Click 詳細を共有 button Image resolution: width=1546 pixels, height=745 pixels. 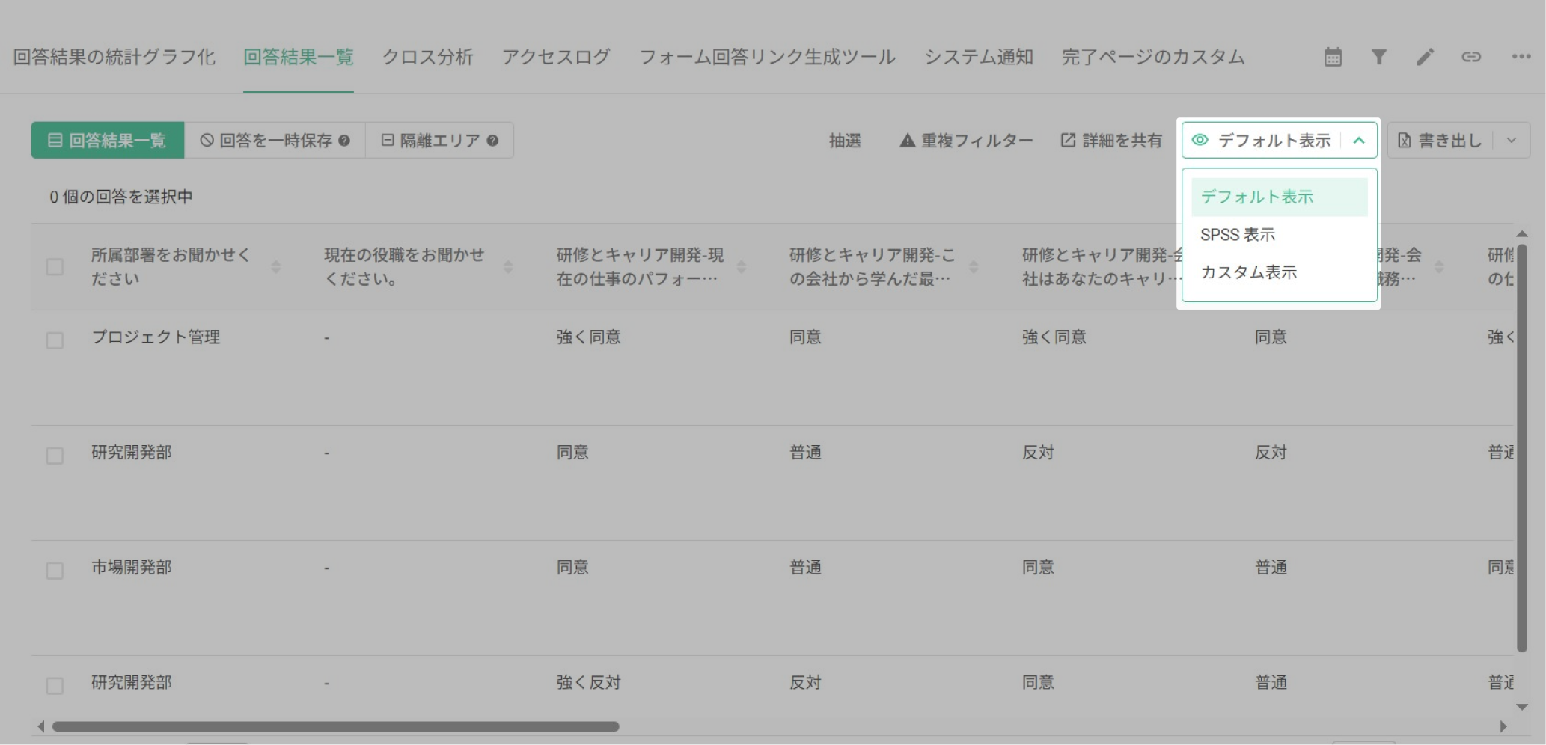click(x=1111, y=141)
